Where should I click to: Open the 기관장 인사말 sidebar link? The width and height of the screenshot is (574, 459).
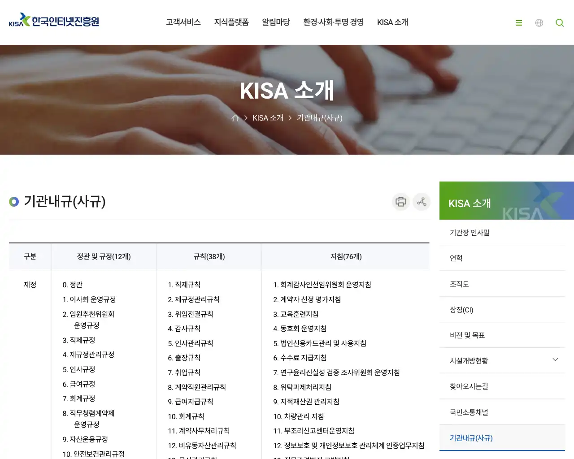(469, 232)
